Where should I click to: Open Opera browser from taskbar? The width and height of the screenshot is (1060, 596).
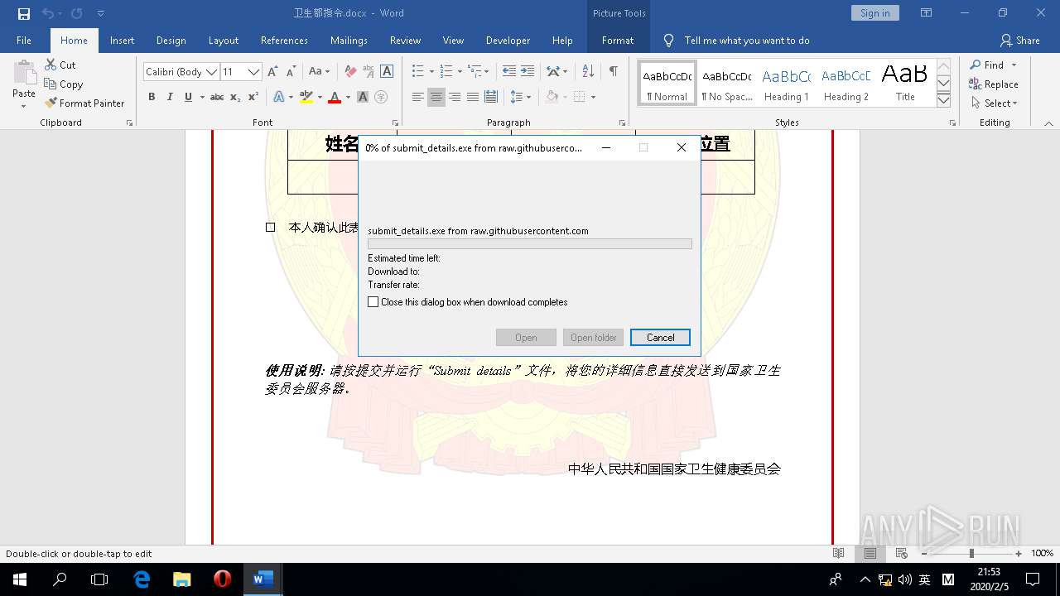[222, 579]
